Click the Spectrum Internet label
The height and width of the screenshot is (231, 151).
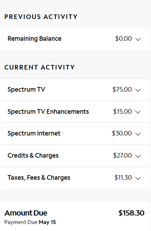[x=34, y=133]
